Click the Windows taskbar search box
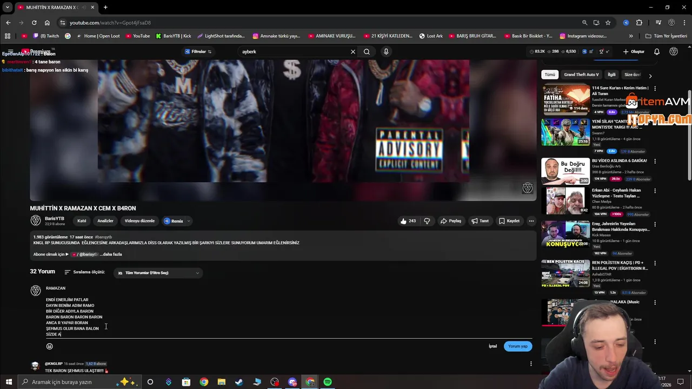 [79, 382]
